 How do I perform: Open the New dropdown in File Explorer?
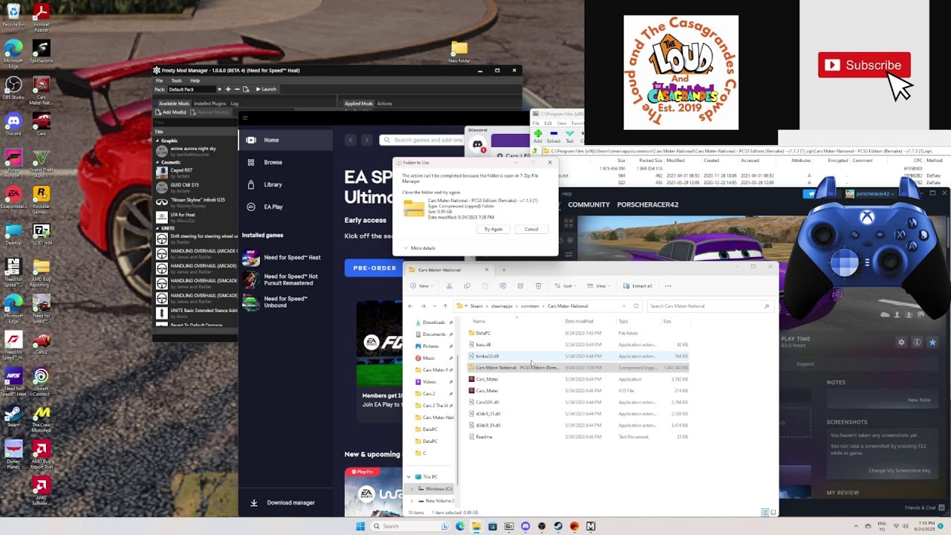[420, 286]
